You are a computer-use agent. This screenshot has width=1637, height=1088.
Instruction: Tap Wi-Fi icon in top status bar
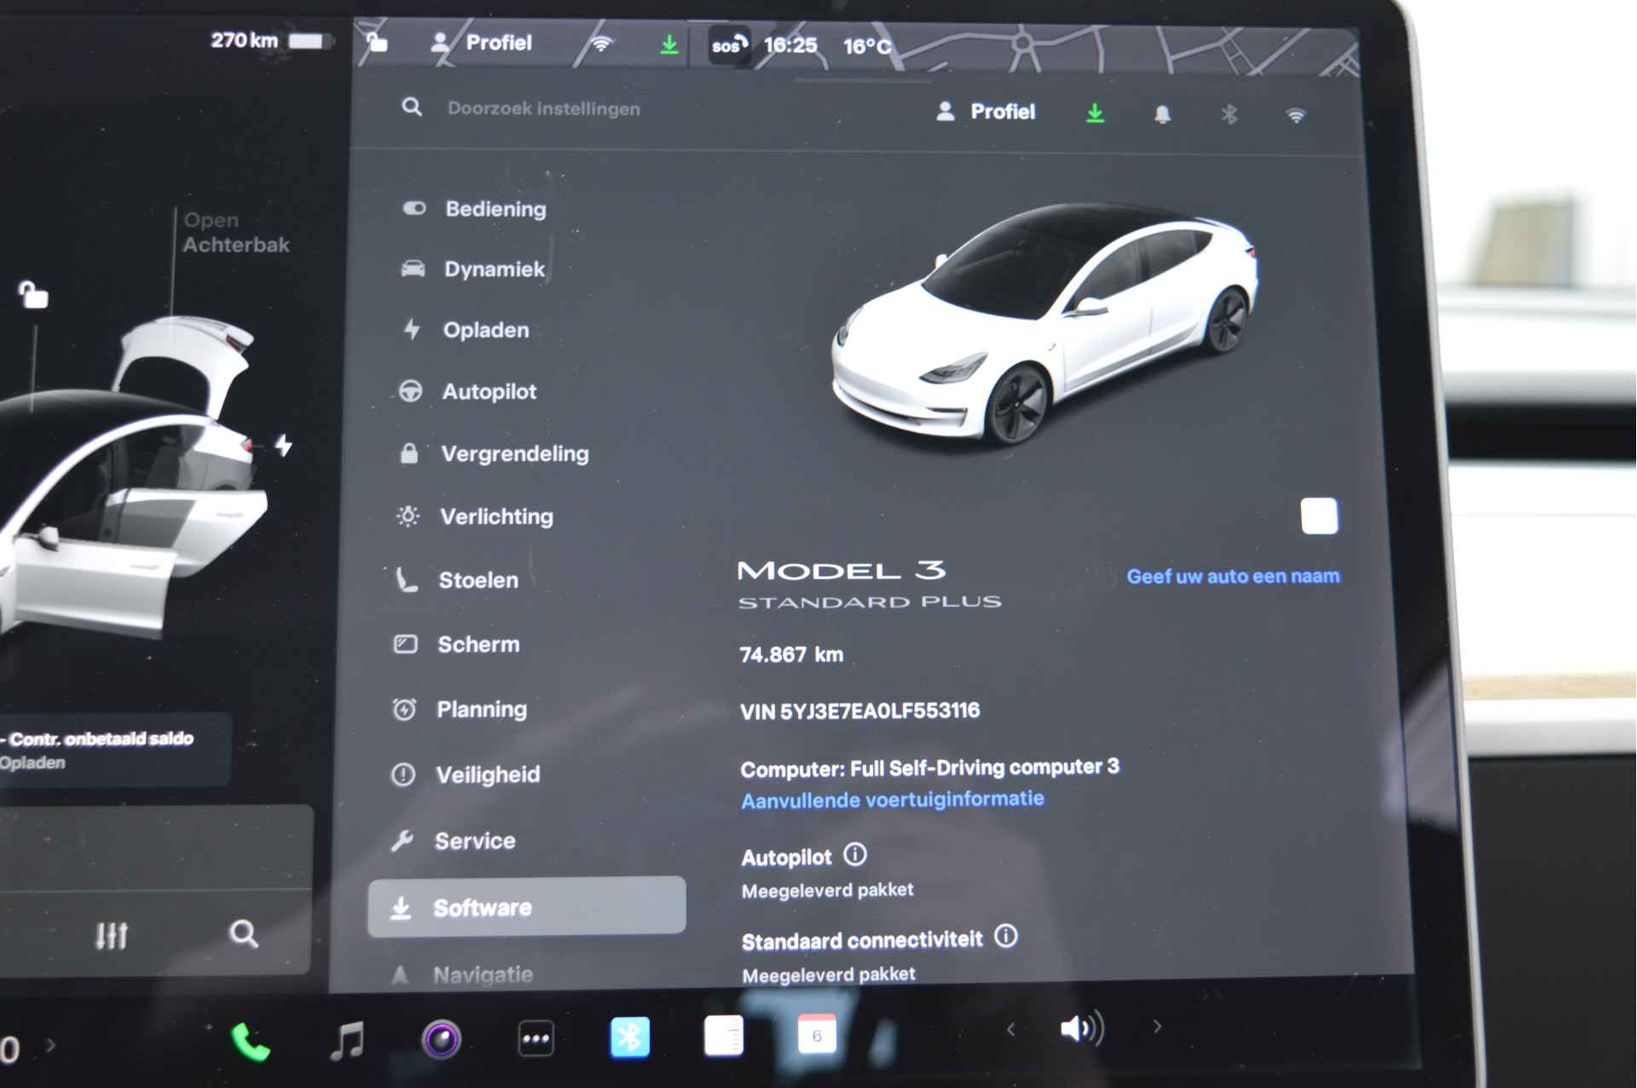602,43
